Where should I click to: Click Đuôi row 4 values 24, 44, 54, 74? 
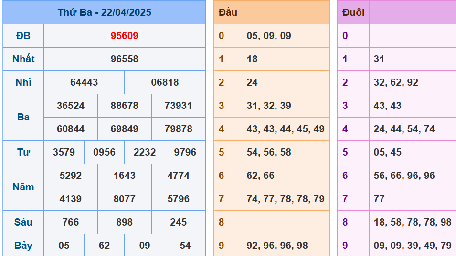coord(404,129)
